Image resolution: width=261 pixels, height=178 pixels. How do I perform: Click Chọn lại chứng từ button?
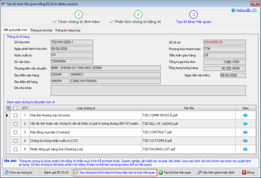[x=19, y=173]
